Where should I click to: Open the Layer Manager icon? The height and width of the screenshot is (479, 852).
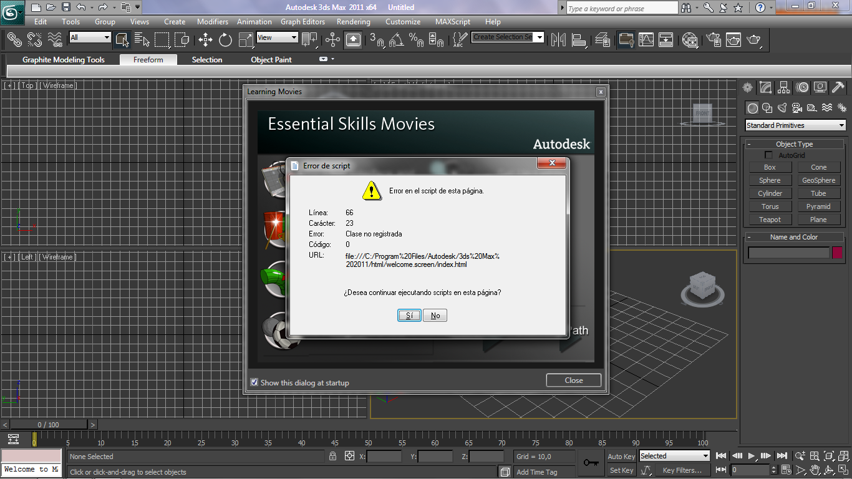click(603, 40)
